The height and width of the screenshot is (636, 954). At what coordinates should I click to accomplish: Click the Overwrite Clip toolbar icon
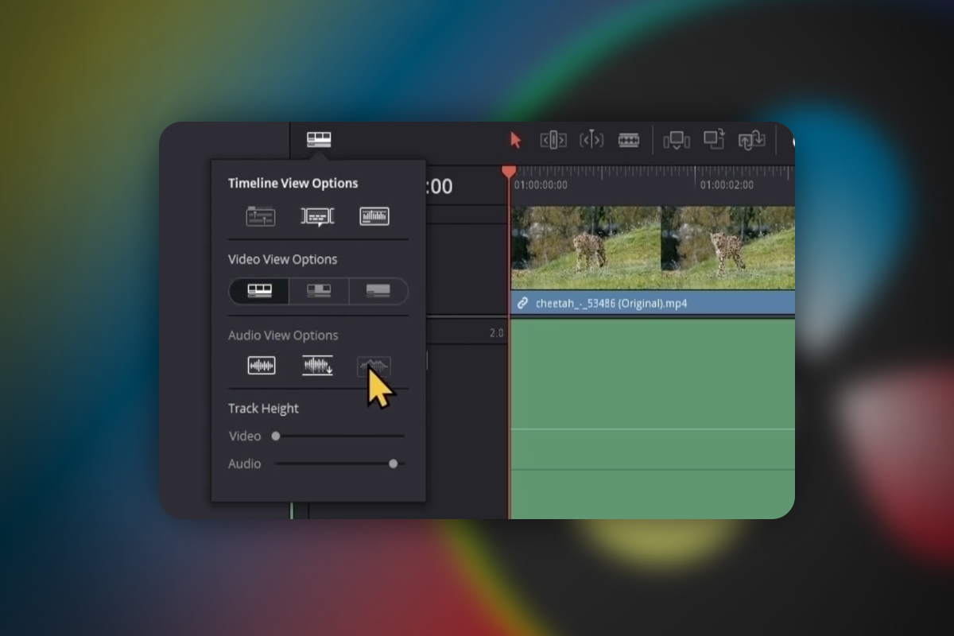click(x=714, y=139)
